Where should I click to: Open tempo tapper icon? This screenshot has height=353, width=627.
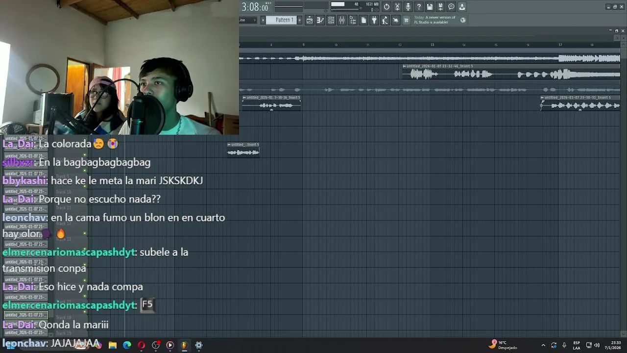coord(385,20)
